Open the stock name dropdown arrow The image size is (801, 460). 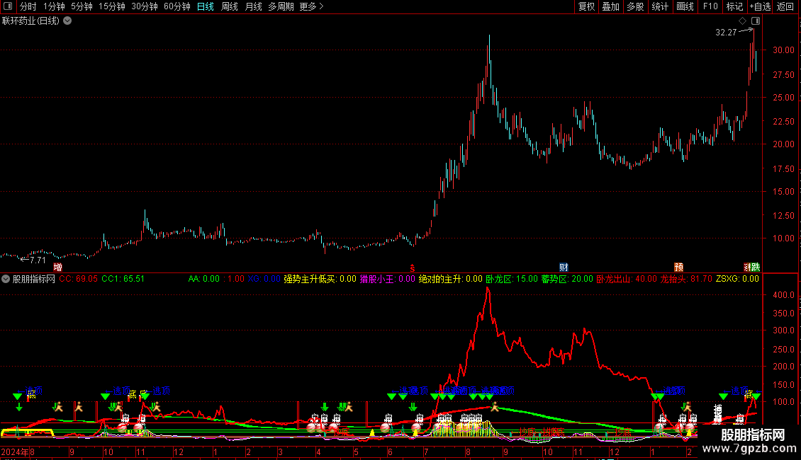pyautogui.click(x=67, y=21)
